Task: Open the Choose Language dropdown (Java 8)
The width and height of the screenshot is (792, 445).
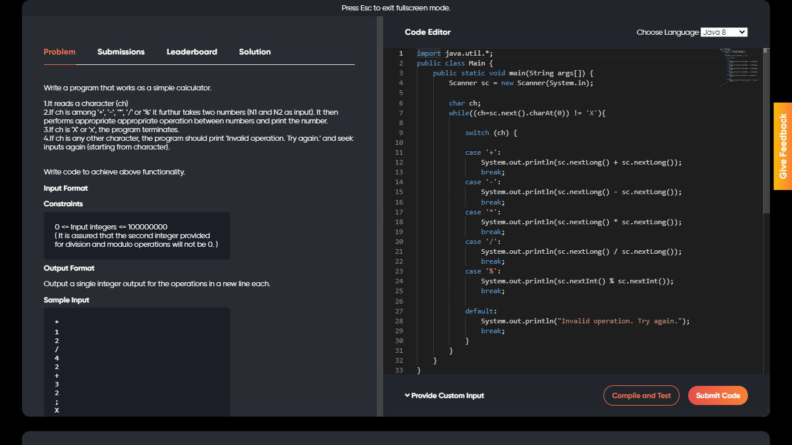Action: point(724,32)
